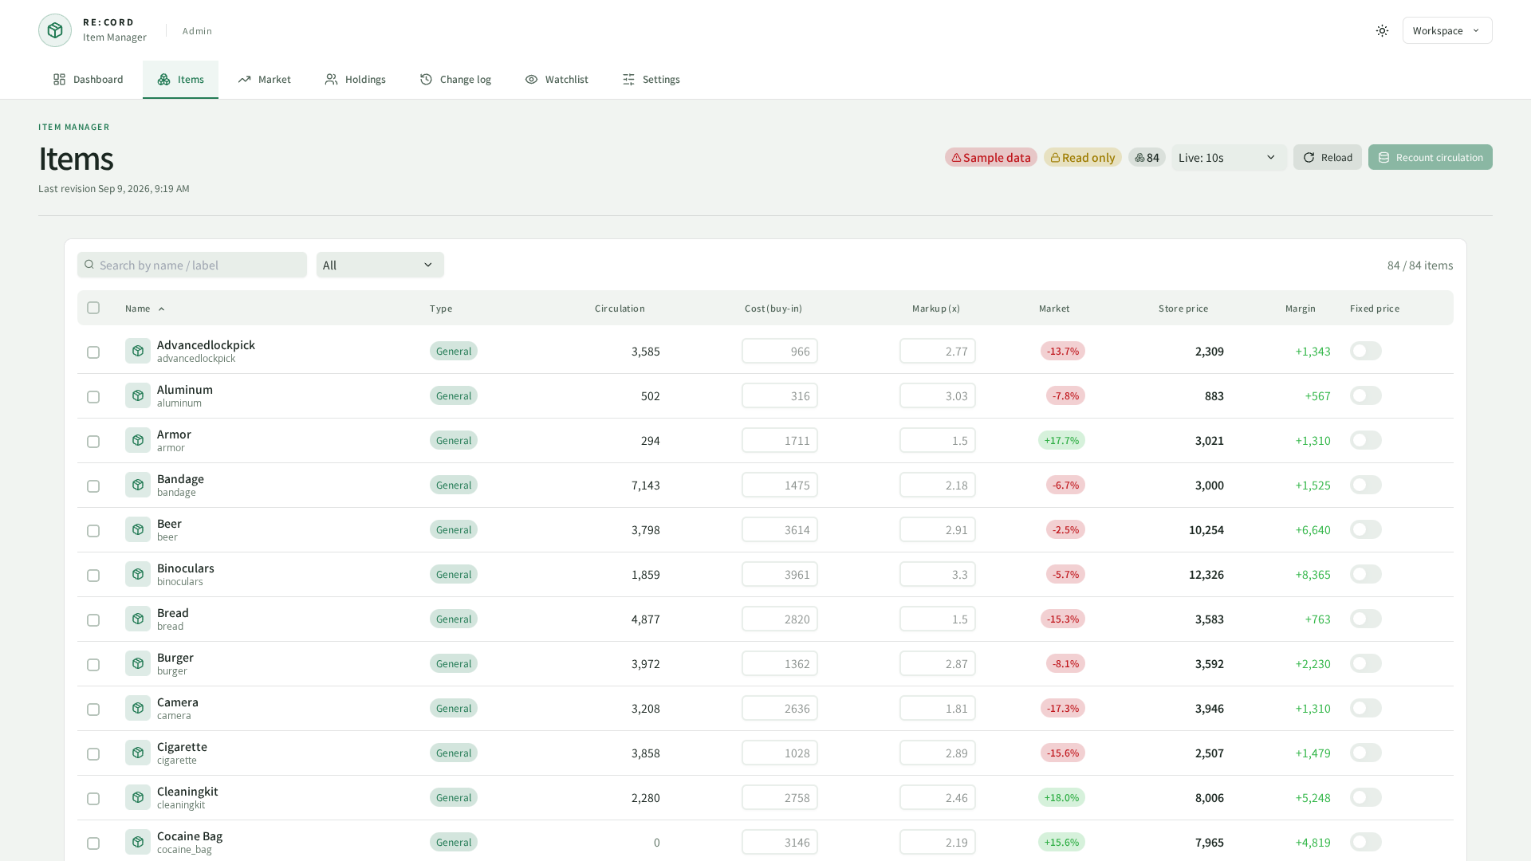Click the RE:CORD cube logo icon

[55, 30]
